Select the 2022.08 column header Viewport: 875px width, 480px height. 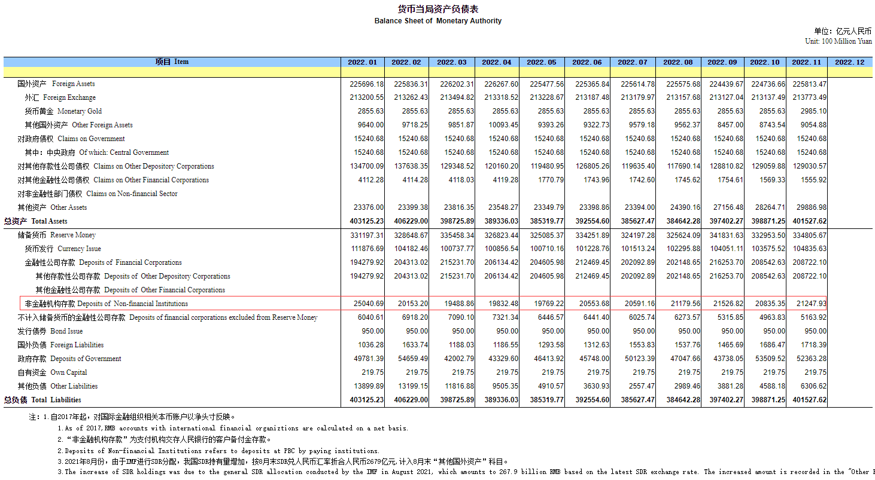point(678,62)
